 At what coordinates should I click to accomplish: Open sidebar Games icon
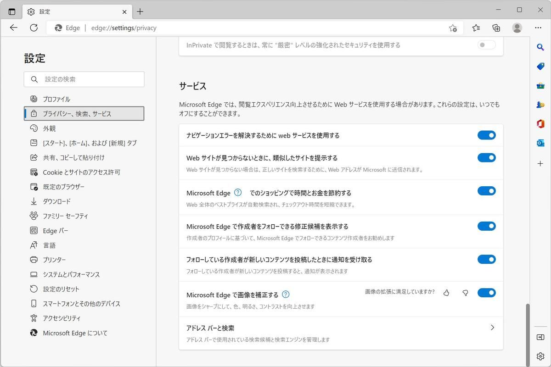(x=540, y=105)
